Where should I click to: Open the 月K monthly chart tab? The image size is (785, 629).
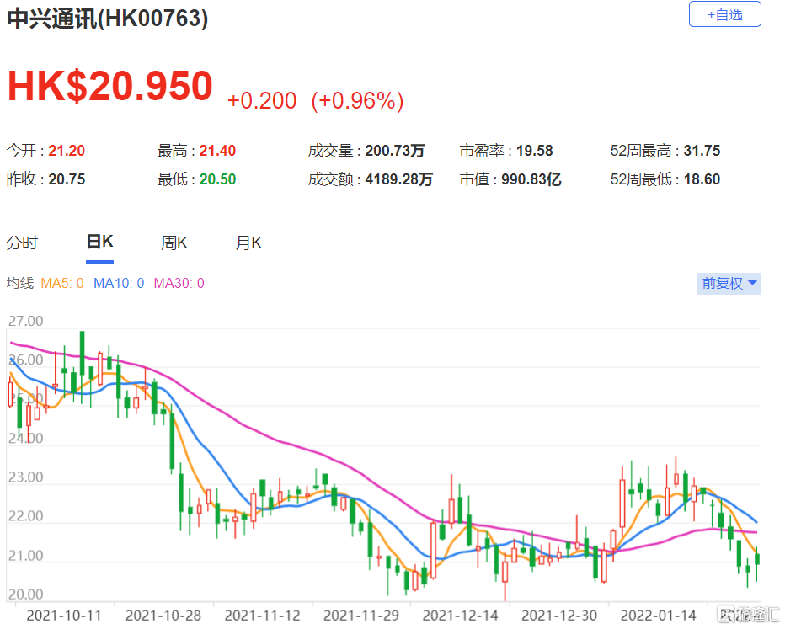248,243
